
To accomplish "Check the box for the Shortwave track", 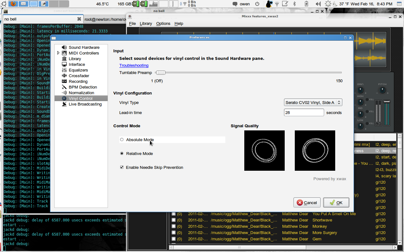I will (x=173, y=220).
